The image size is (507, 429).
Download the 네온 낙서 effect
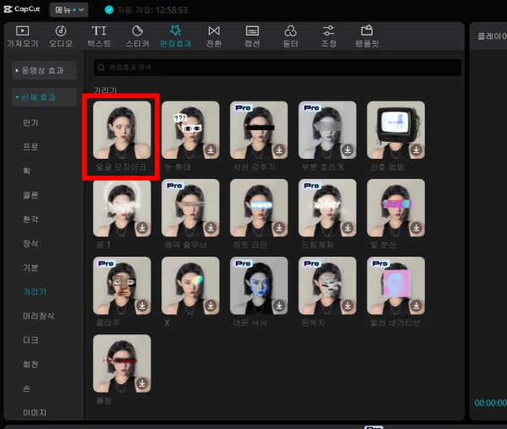pyautogui.click(x=279, y=306)
